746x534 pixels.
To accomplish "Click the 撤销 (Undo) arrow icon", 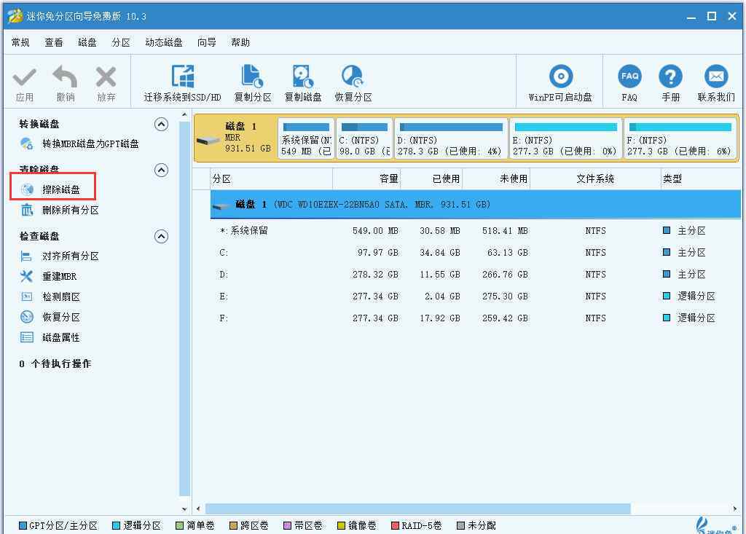I will pyautogui.click(x=65, y=76).
